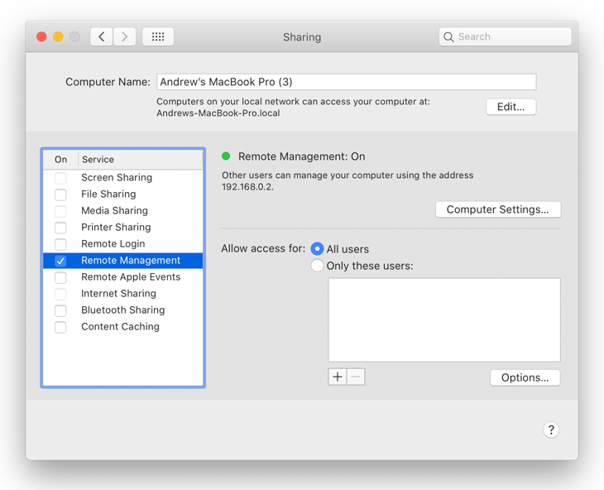Select the Screen Sharing service row
Image resolution: width=604 pixels, height=490 pixels.
click(123, 178)
